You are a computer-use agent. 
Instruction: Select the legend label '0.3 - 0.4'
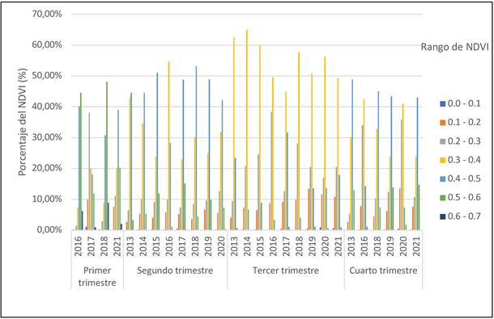464,160
